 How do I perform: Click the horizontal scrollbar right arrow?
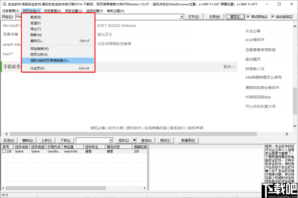point(287,134)
